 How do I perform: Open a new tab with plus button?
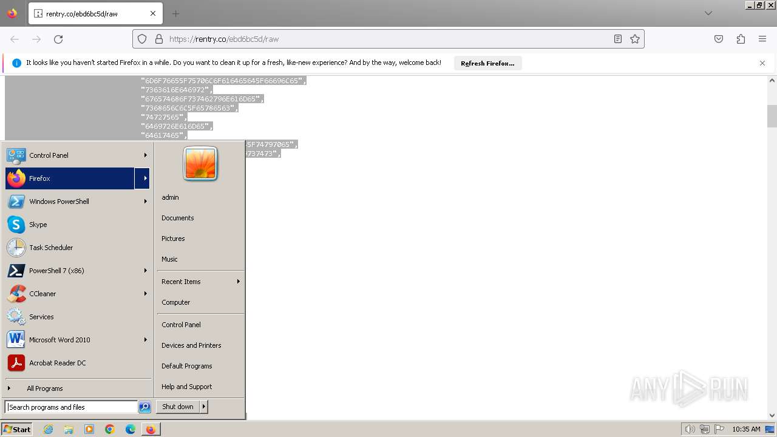[176, 13]
